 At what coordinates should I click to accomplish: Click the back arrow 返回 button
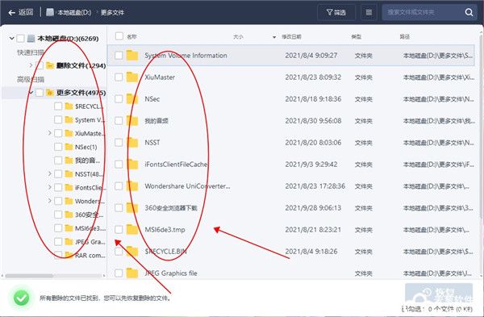point(21,12)
